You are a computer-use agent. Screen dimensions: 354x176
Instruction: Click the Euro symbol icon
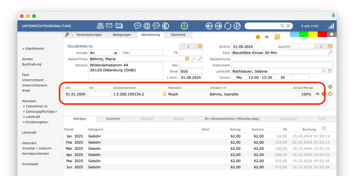[x=166, y=26]
